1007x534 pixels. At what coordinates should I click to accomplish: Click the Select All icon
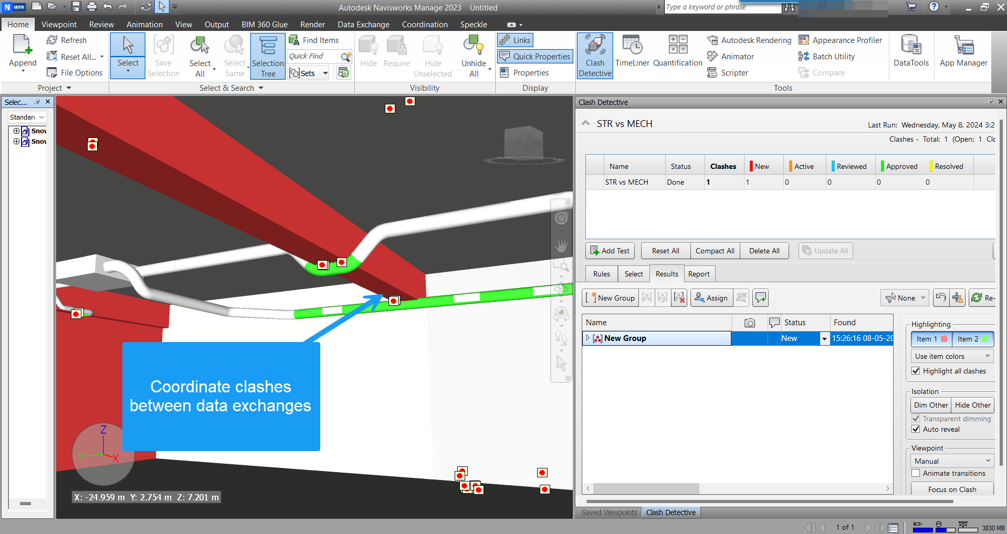[200, 46]
